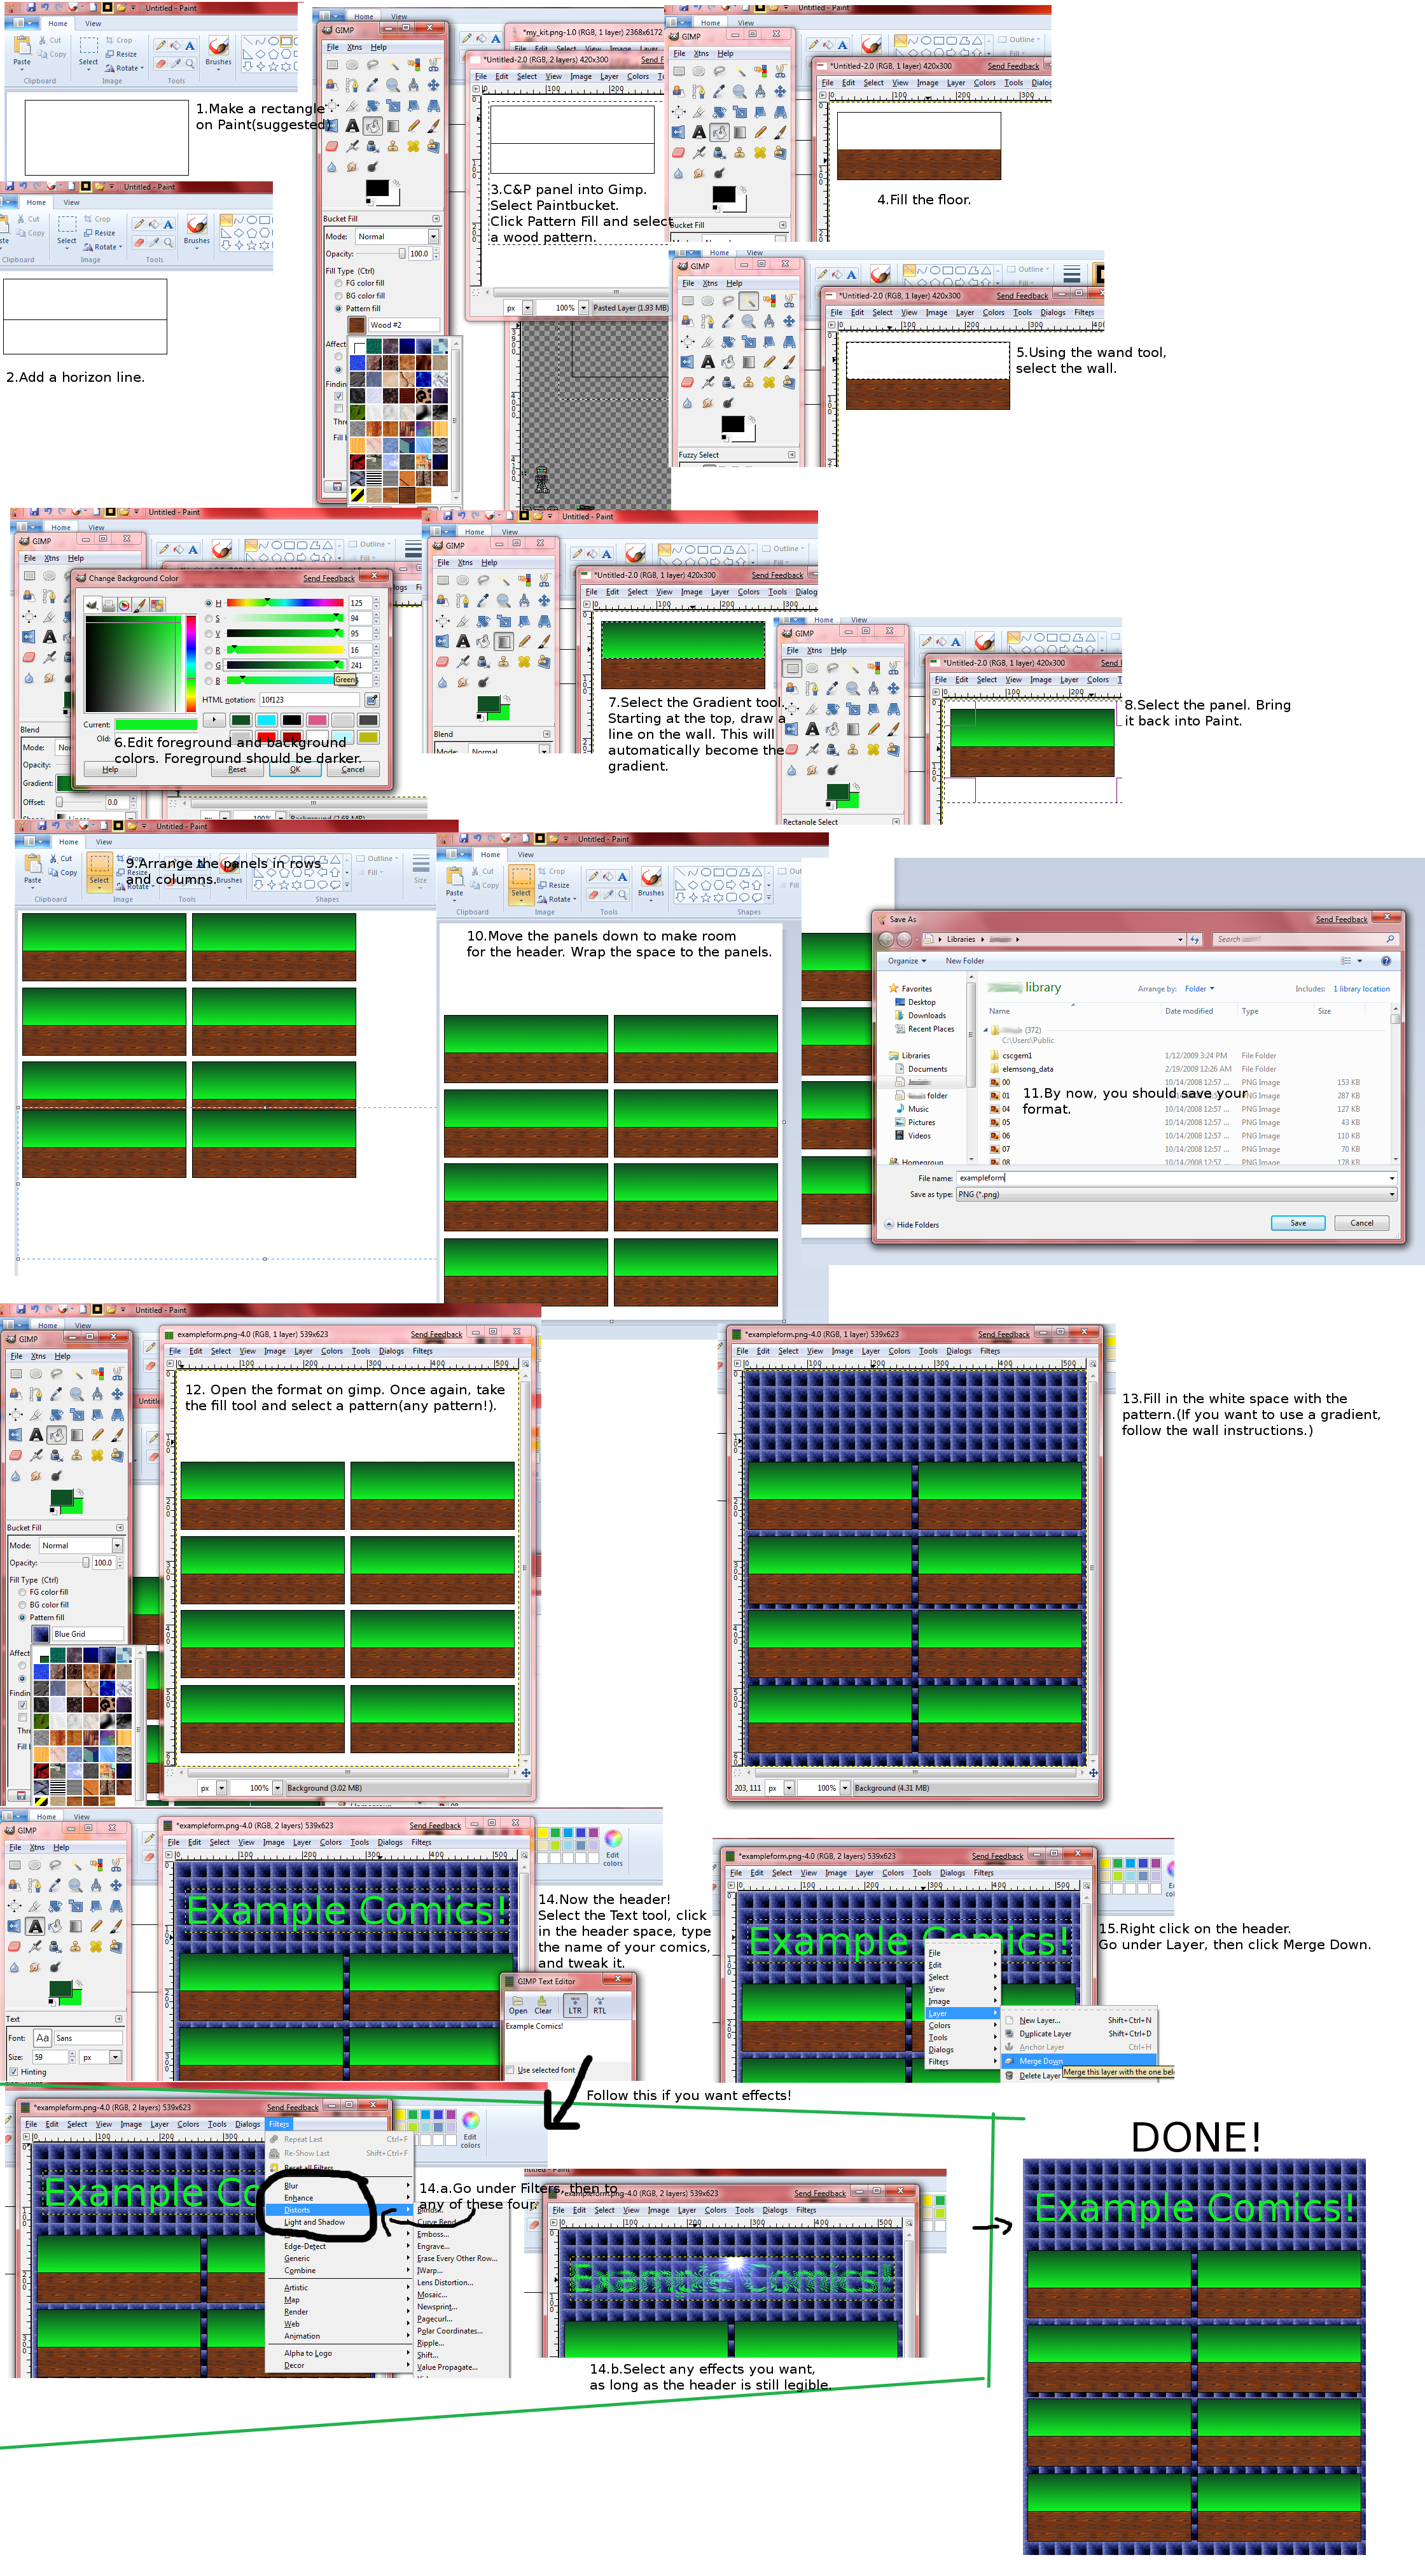Open Light and Shadow in Filters menu
Image resolution: width=1425 pixels, height=2576 pixels.
314,2222
